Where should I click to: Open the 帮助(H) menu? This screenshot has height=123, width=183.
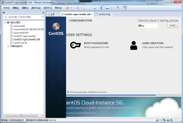coord(58,8)
